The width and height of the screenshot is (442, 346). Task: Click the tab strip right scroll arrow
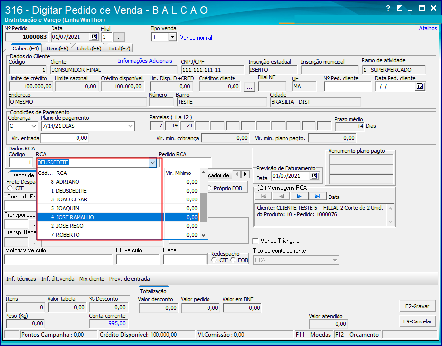(x=245, y=174)
